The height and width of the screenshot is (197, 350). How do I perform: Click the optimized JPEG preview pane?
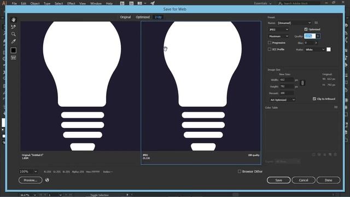201,86
